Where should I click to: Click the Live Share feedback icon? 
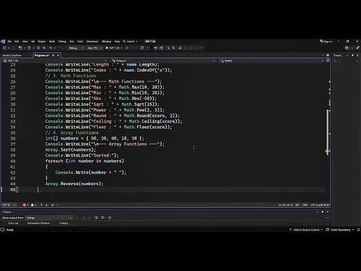pyautogui.click(x=358, y=48)
